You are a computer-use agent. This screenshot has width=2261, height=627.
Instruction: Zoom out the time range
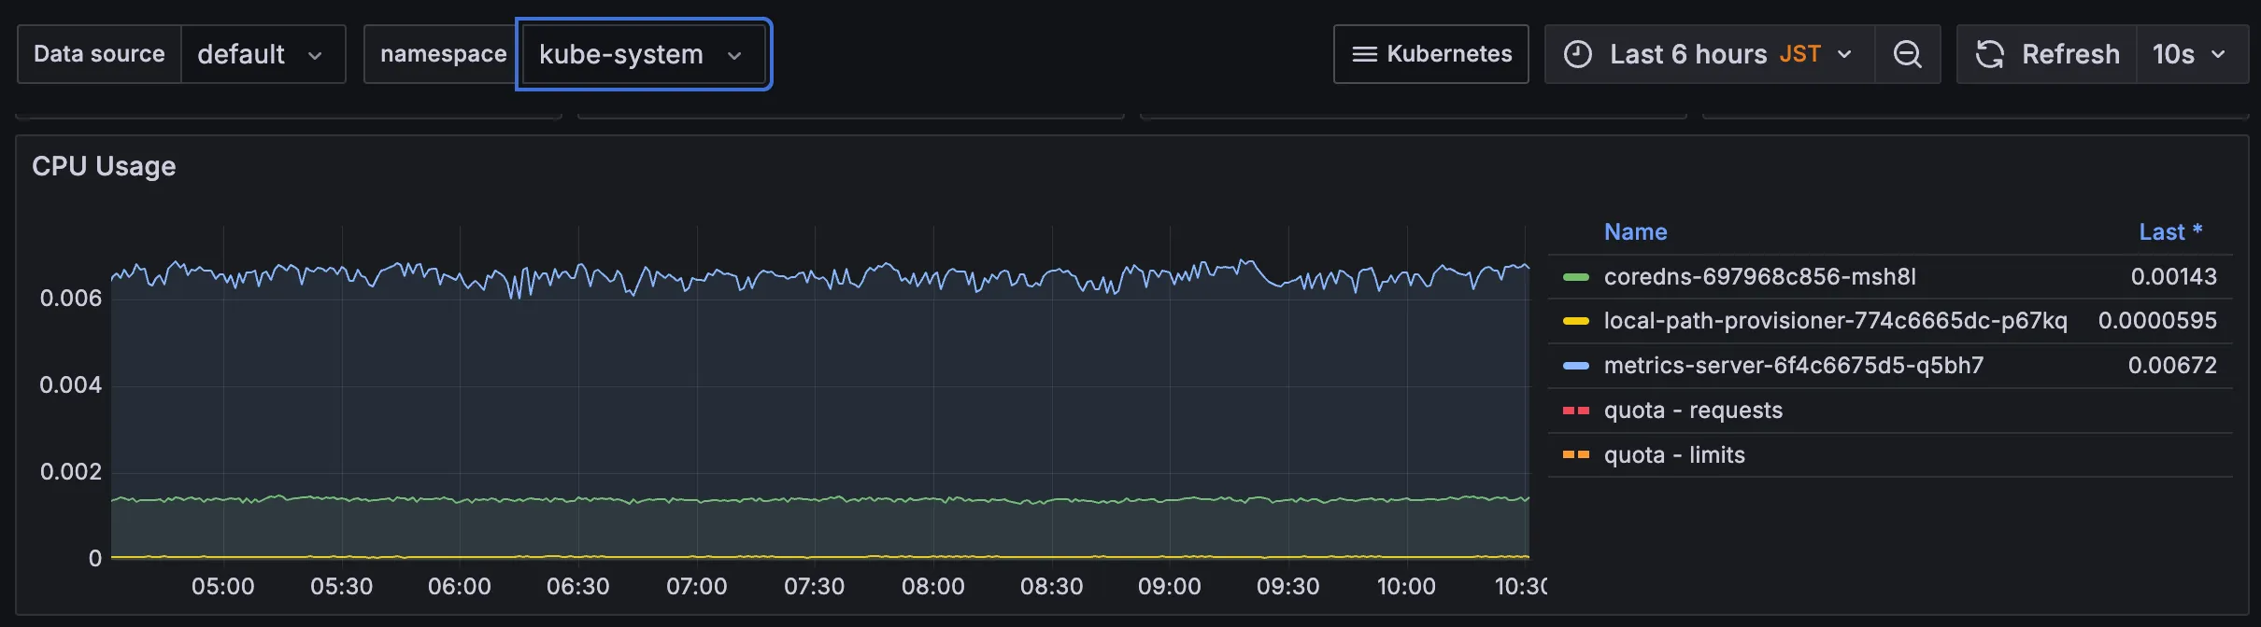[x=1908, y=54]
